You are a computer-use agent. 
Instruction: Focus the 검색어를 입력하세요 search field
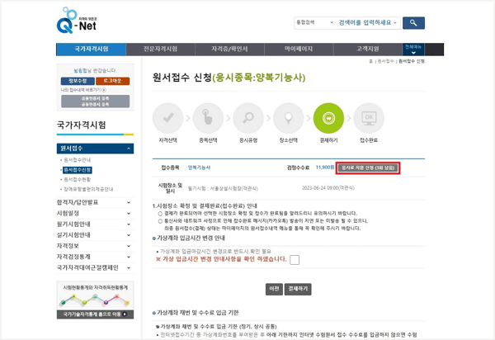pos(365,22)
